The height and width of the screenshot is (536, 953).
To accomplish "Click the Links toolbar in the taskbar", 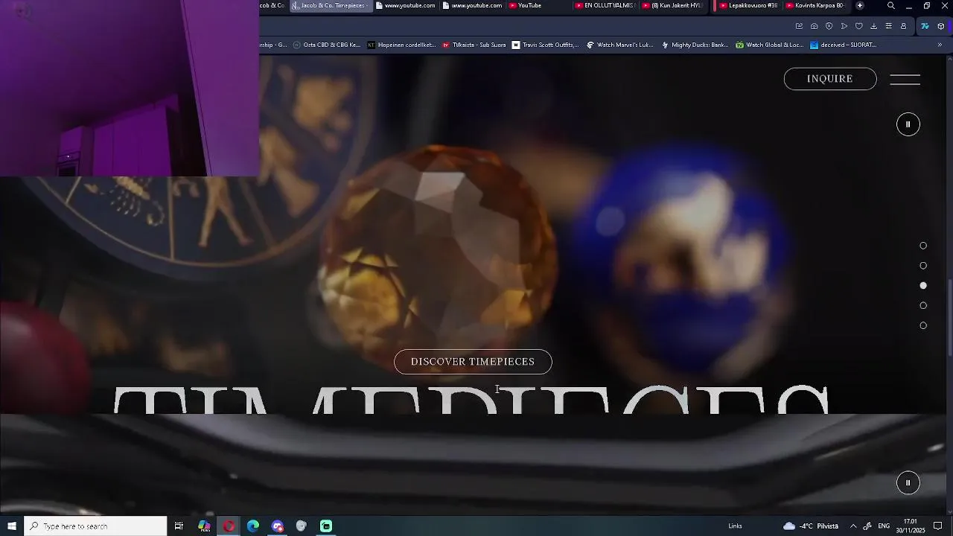I will (735, 526).
